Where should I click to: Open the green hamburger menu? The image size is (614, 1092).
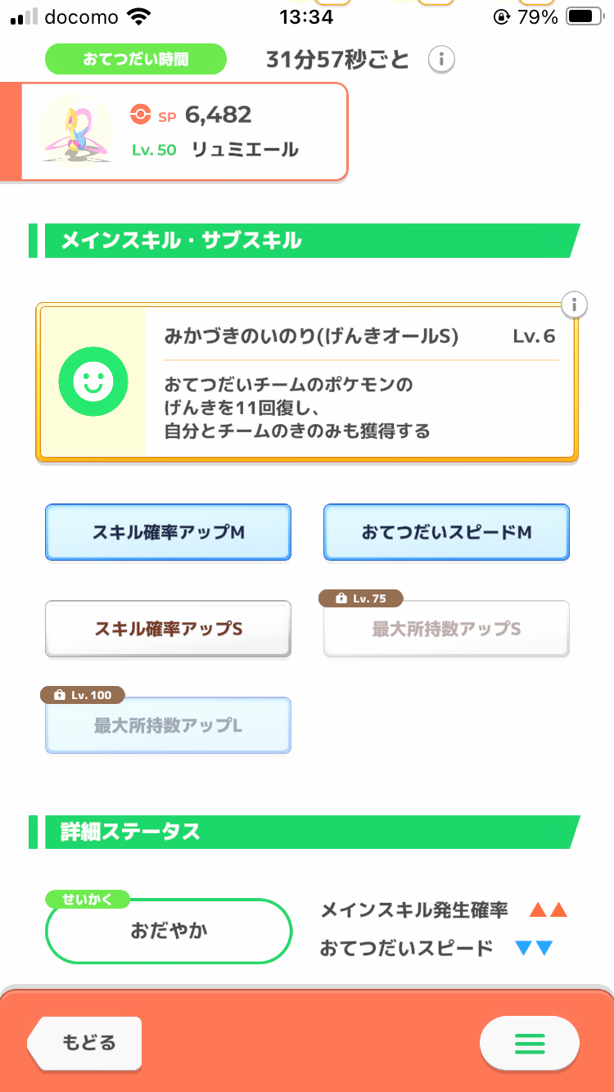coord(529,1043)
